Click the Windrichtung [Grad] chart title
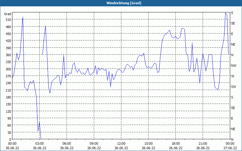242x151 pixels. coord(124,3)
